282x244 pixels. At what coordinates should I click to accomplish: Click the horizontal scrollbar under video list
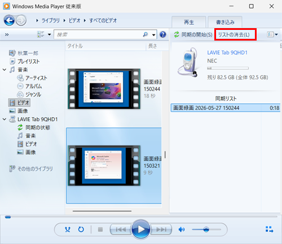102,211
